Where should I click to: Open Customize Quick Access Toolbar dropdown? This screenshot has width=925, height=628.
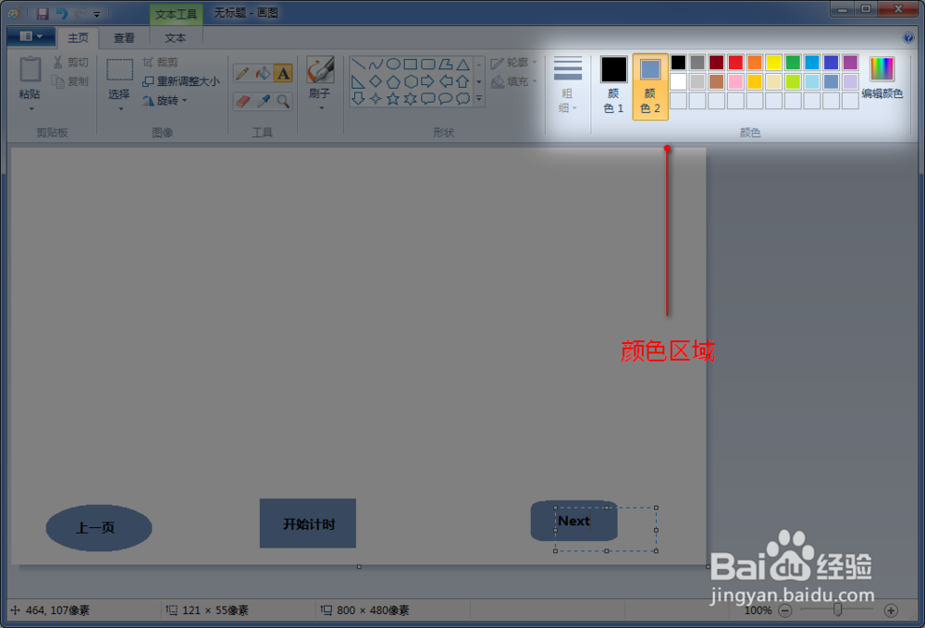point(97,14)
